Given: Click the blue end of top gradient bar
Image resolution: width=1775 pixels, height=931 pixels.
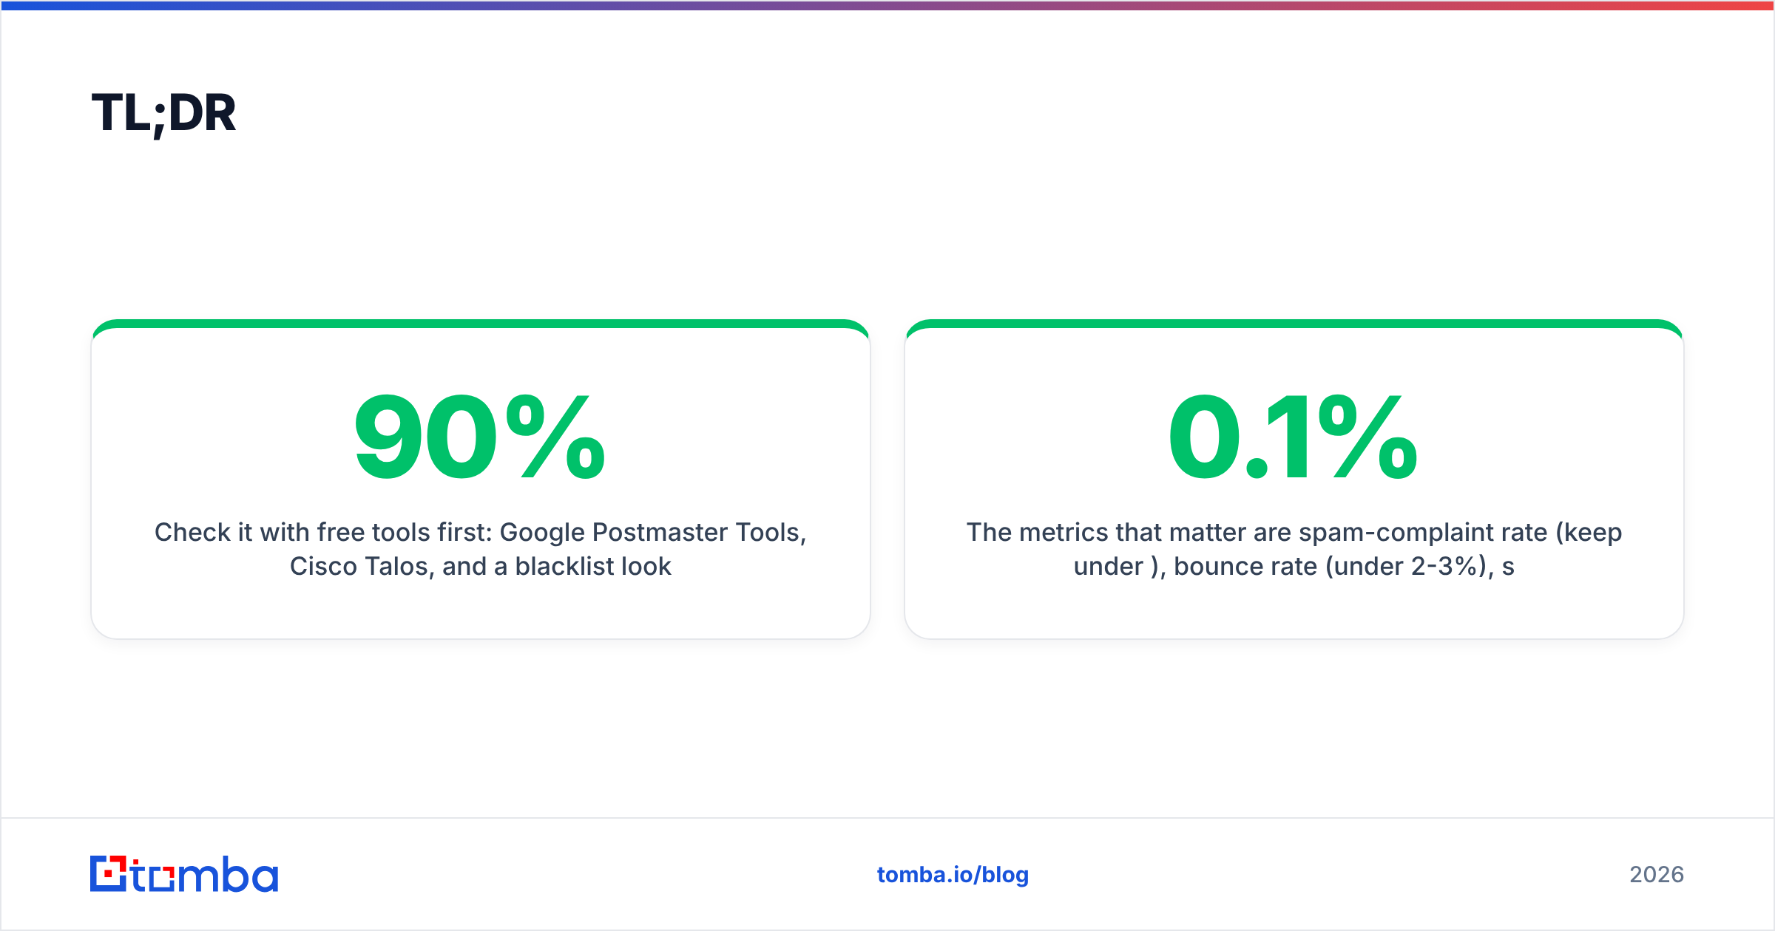Looking at the screenshot, I should pyautogui.click(x=44, y=5).
